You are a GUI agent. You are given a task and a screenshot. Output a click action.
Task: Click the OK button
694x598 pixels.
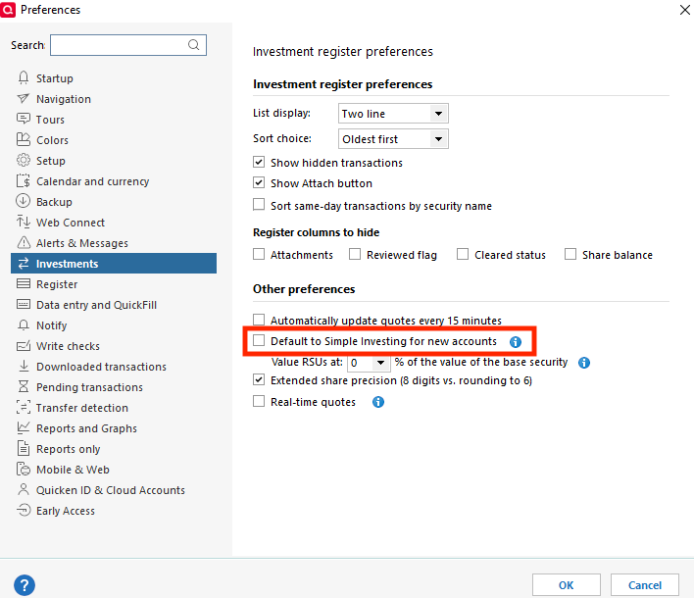pyautogui.click(x=567, y=585)
